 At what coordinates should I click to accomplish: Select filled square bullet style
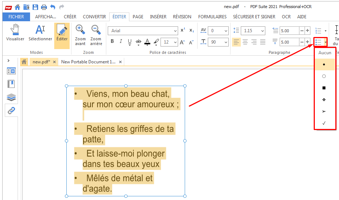[x=325, y=88]
